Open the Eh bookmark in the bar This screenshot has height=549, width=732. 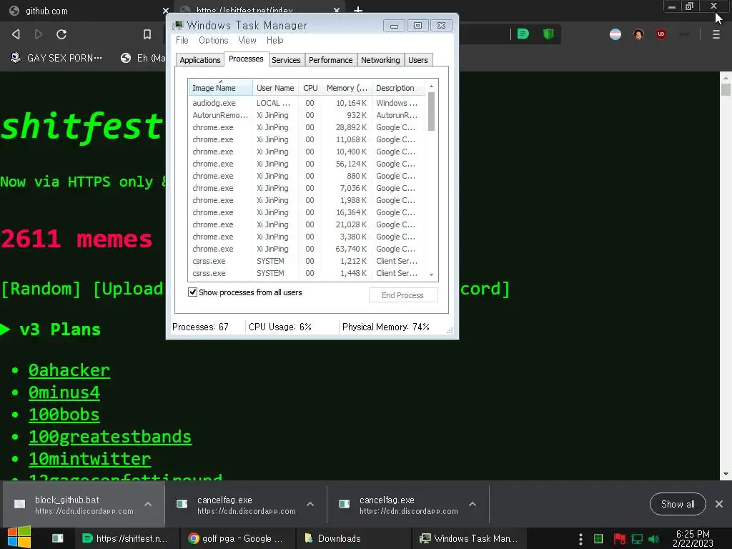[x=143, y=58]
